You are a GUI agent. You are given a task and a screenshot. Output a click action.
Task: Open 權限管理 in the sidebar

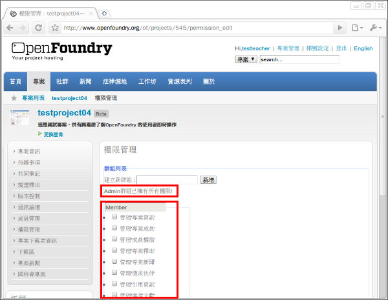pos(29,230)
